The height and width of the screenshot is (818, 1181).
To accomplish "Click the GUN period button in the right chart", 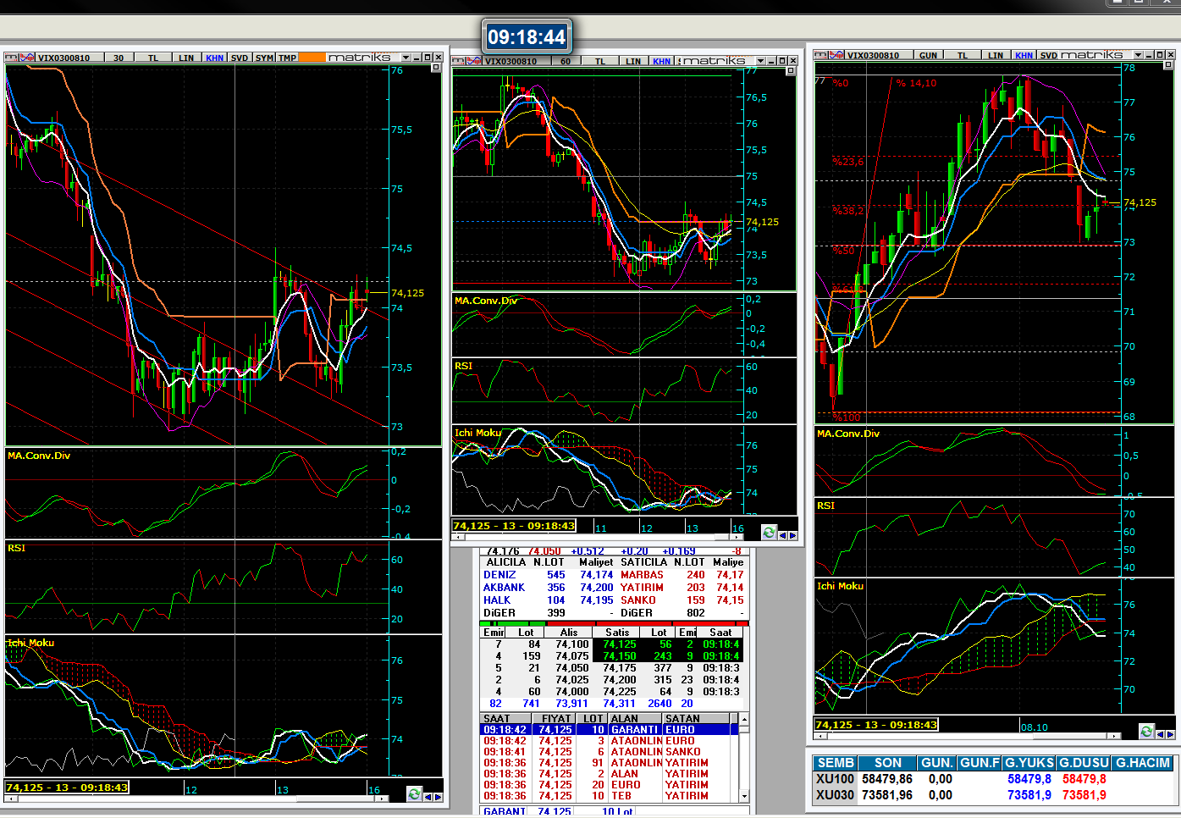I will tap(928, 55).
